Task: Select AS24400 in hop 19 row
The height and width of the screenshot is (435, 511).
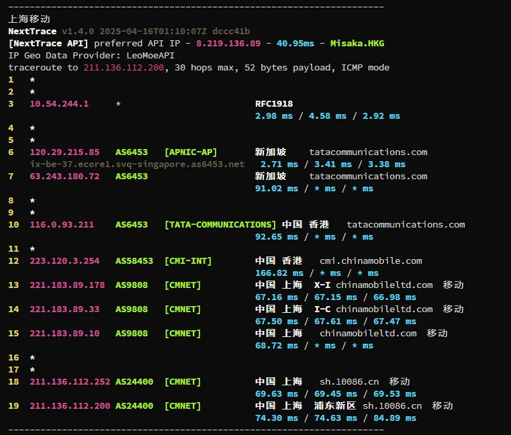Action: [x=134, y=406]
